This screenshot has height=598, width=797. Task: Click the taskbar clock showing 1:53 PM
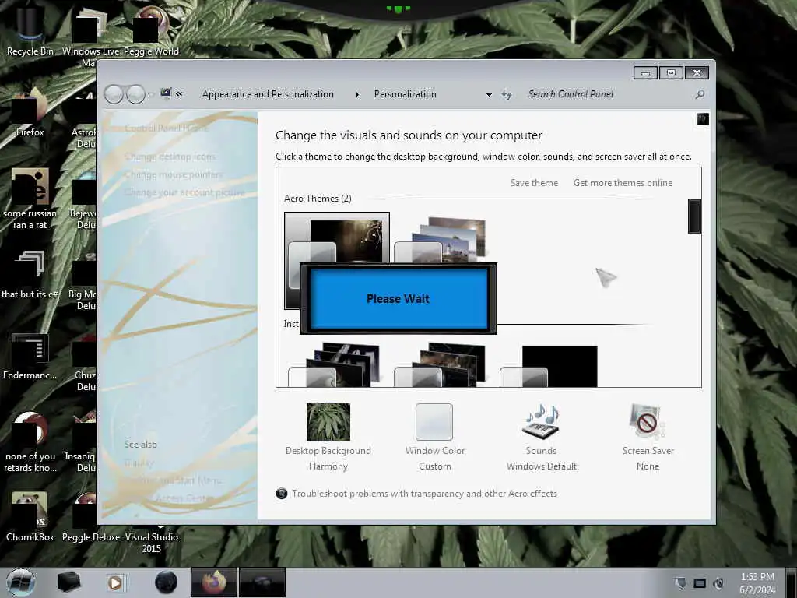point(757,583)
